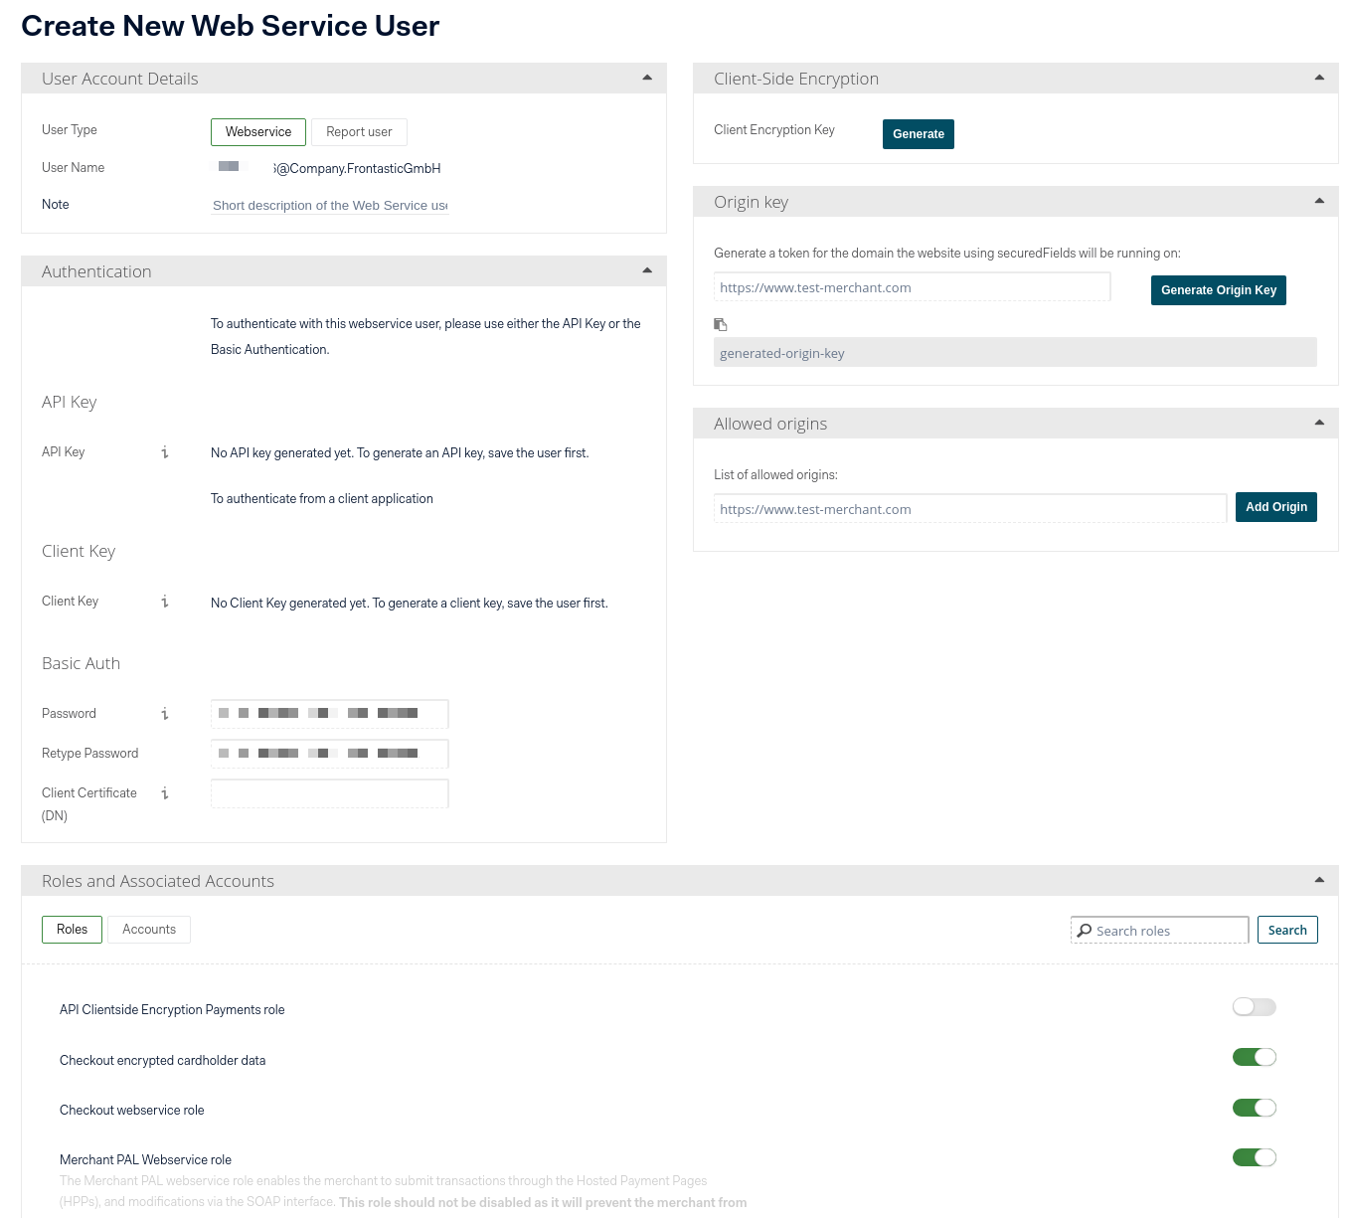Click the magnifier icon in Search roles
Image resolution: width=1348 pixels, height=1218 pixels.
coord(1085,931)
